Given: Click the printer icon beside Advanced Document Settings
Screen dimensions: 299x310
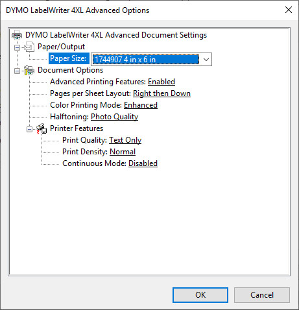Looking at the screenshot, I should (17, 35).
